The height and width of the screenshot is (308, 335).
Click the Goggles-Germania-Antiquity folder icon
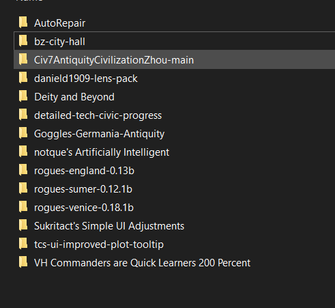pyautogui.click(x=23, y=133)
